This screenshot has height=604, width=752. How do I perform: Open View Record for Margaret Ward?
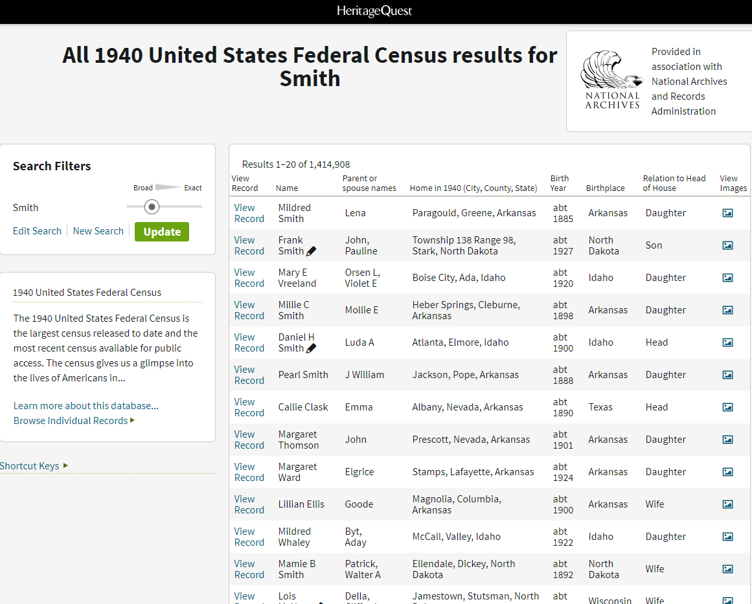[x=249, y=472]
